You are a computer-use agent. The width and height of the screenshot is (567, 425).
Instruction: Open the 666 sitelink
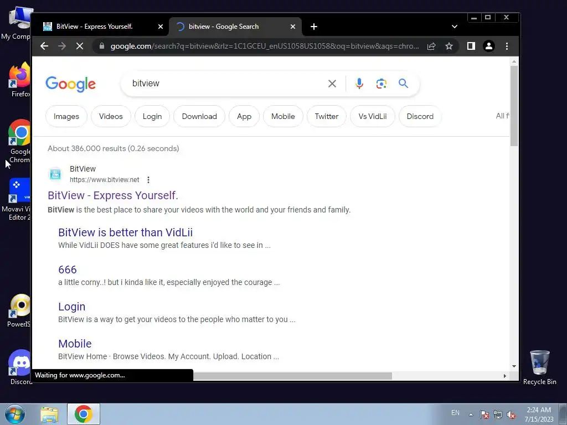coord(67,269)
